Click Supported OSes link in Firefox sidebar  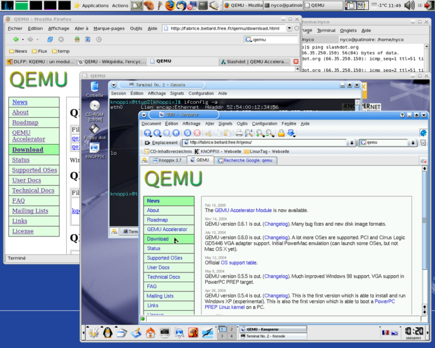click(x=35, y=170)
